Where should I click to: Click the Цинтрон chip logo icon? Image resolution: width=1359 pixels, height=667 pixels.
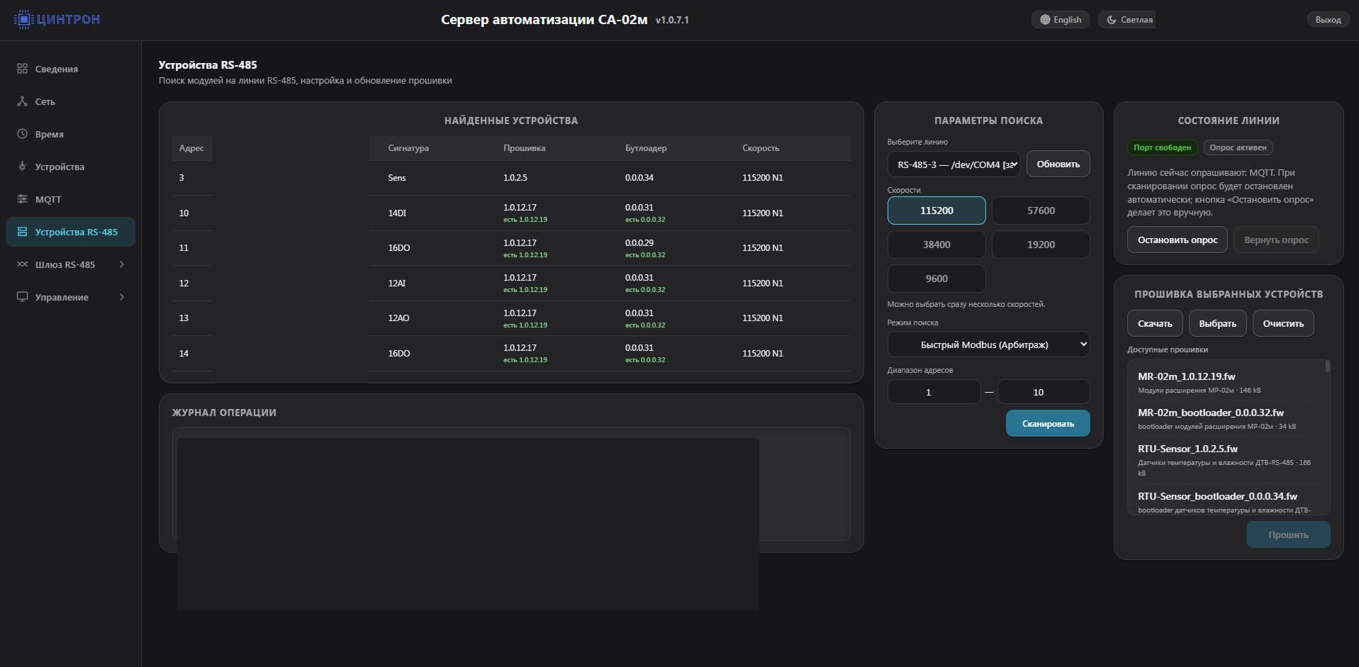pyautogui.click(x=23, y=20)
